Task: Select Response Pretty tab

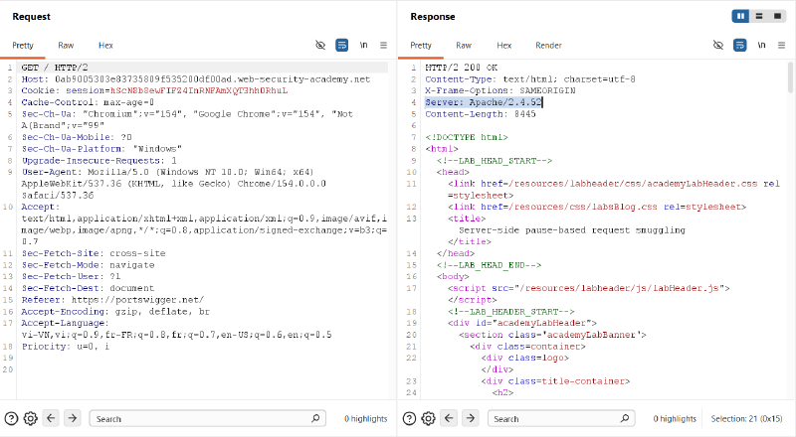Action: pyautogui.click(x=421, y=45)
